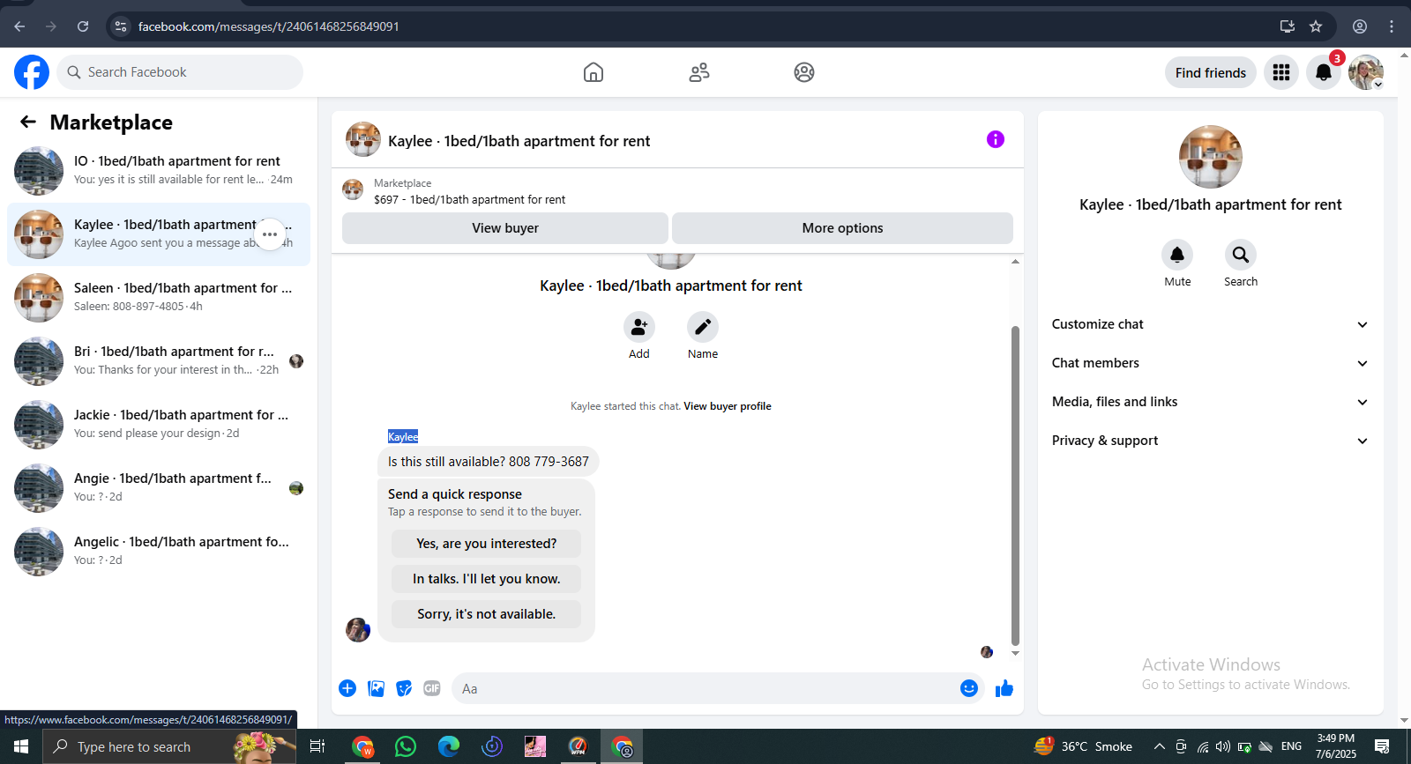The width and height of the screenshot is (1411, 764).
Task: Click the Facebook logo
Action: tap(32, 72)
